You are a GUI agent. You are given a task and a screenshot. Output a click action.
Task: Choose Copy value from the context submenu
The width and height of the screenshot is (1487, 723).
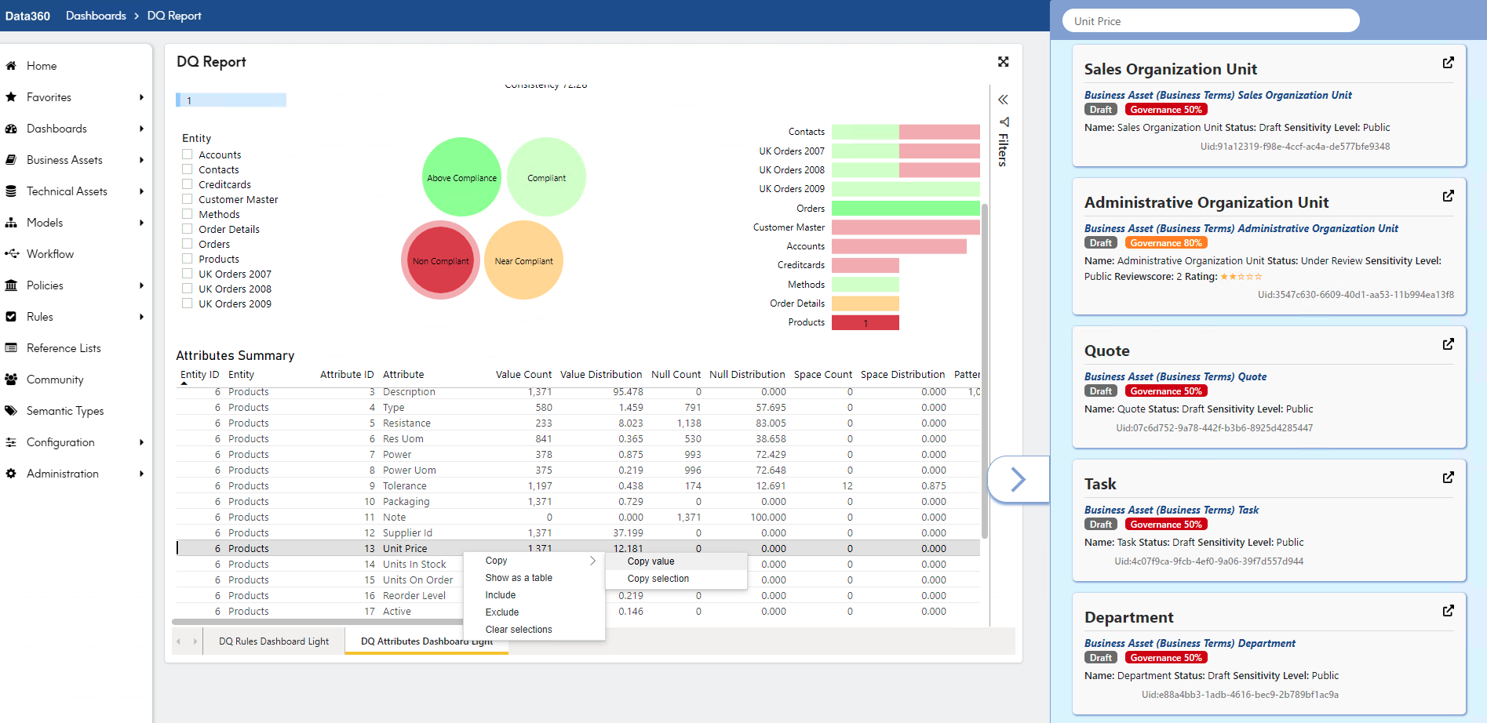[651, 561]
